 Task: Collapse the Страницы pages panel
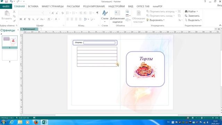pos(18,30)
